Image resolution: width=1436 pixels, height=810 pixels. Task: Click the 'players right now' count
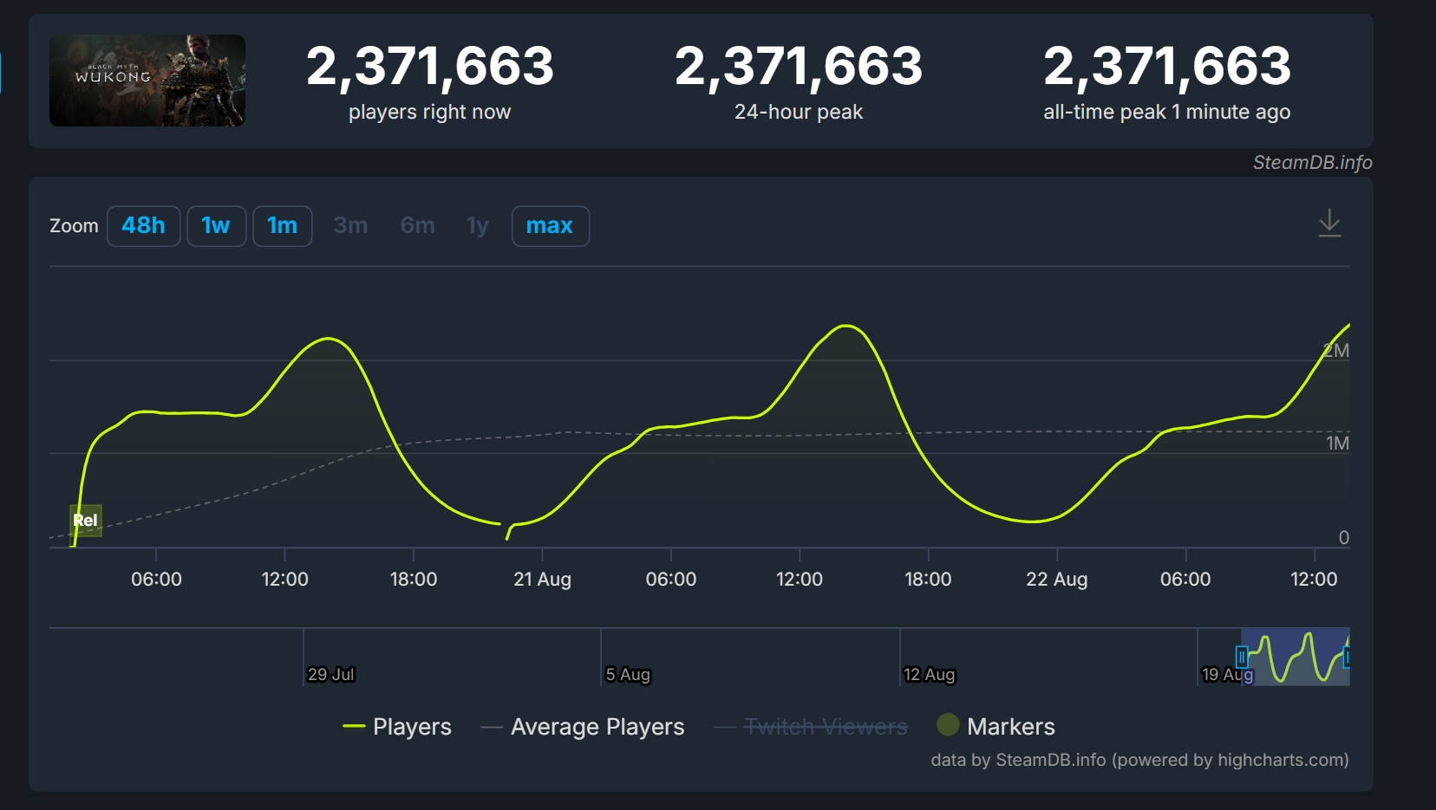click(x=430, y=66)
